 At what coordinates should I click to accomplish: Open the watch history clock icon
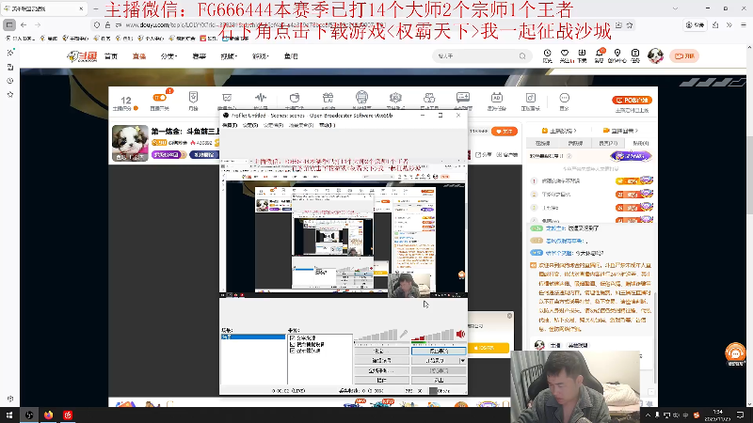[547, 54]
